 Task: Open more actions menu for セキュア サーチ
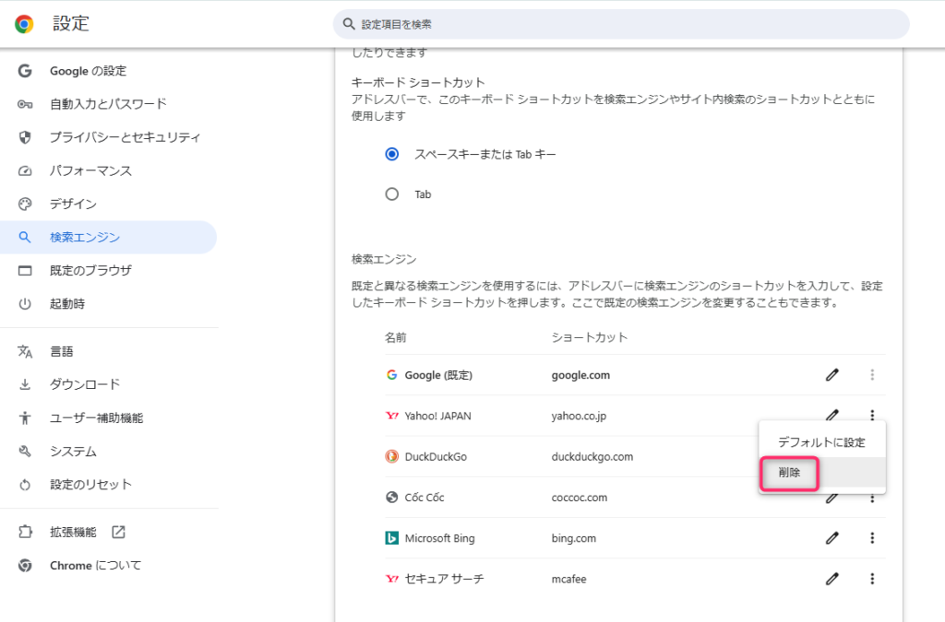[872, 579]
